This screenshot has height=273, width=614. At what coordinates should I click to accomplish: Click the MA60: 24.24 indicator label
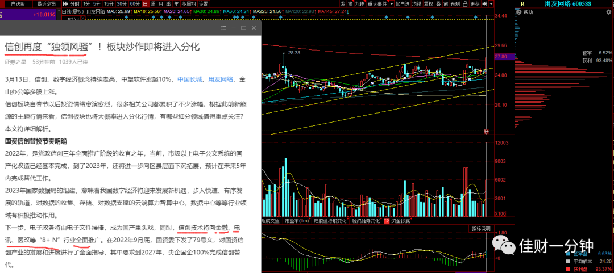[x=236, y=12]
